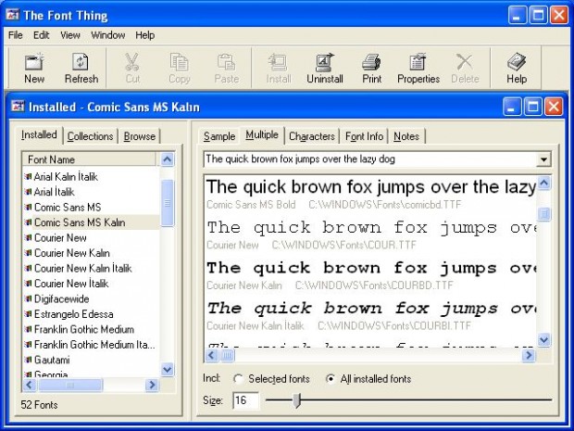
Task: Click preview pane scroll left arrow
Action: point(212,355)
